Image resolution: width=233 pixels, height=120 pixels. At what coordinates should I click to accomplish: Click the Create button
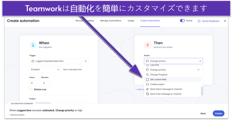[x=218, y=113]
